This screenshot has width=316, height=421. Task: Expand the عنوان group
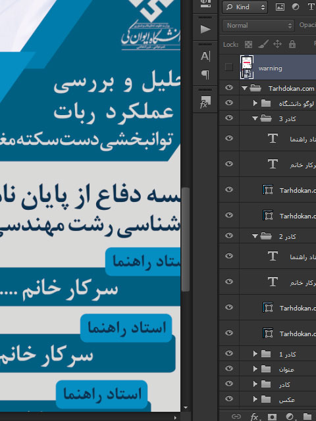pyautogui.click(x=255, y=369)
